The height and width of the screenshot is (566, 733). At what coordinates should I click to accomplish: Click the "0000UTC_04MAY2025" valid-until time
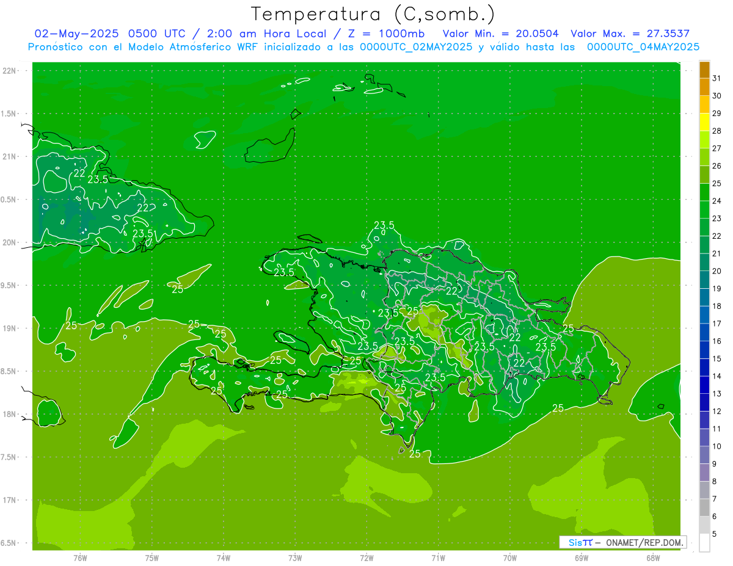pyautogui.click(x=643, y=47)
